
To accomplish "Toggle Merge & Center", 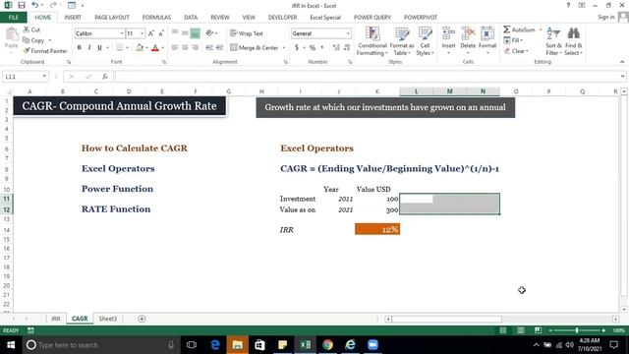I will (x=255, y=48).
